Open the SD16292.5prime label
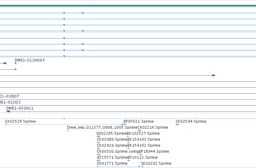 pos(156,163)
